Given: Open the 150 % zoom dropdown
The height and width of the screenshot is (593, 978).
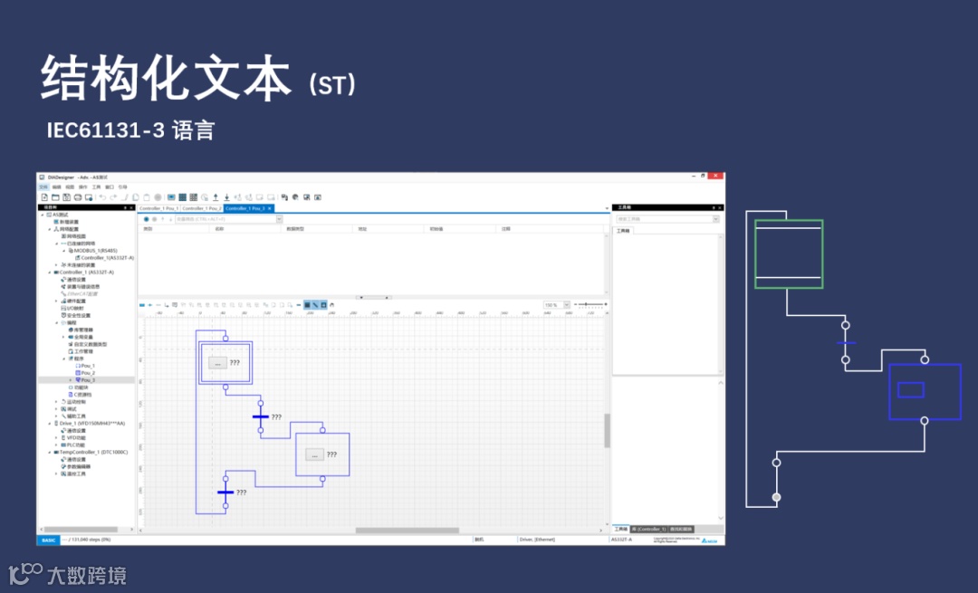Looking at the screenshot, I should 566,305.
